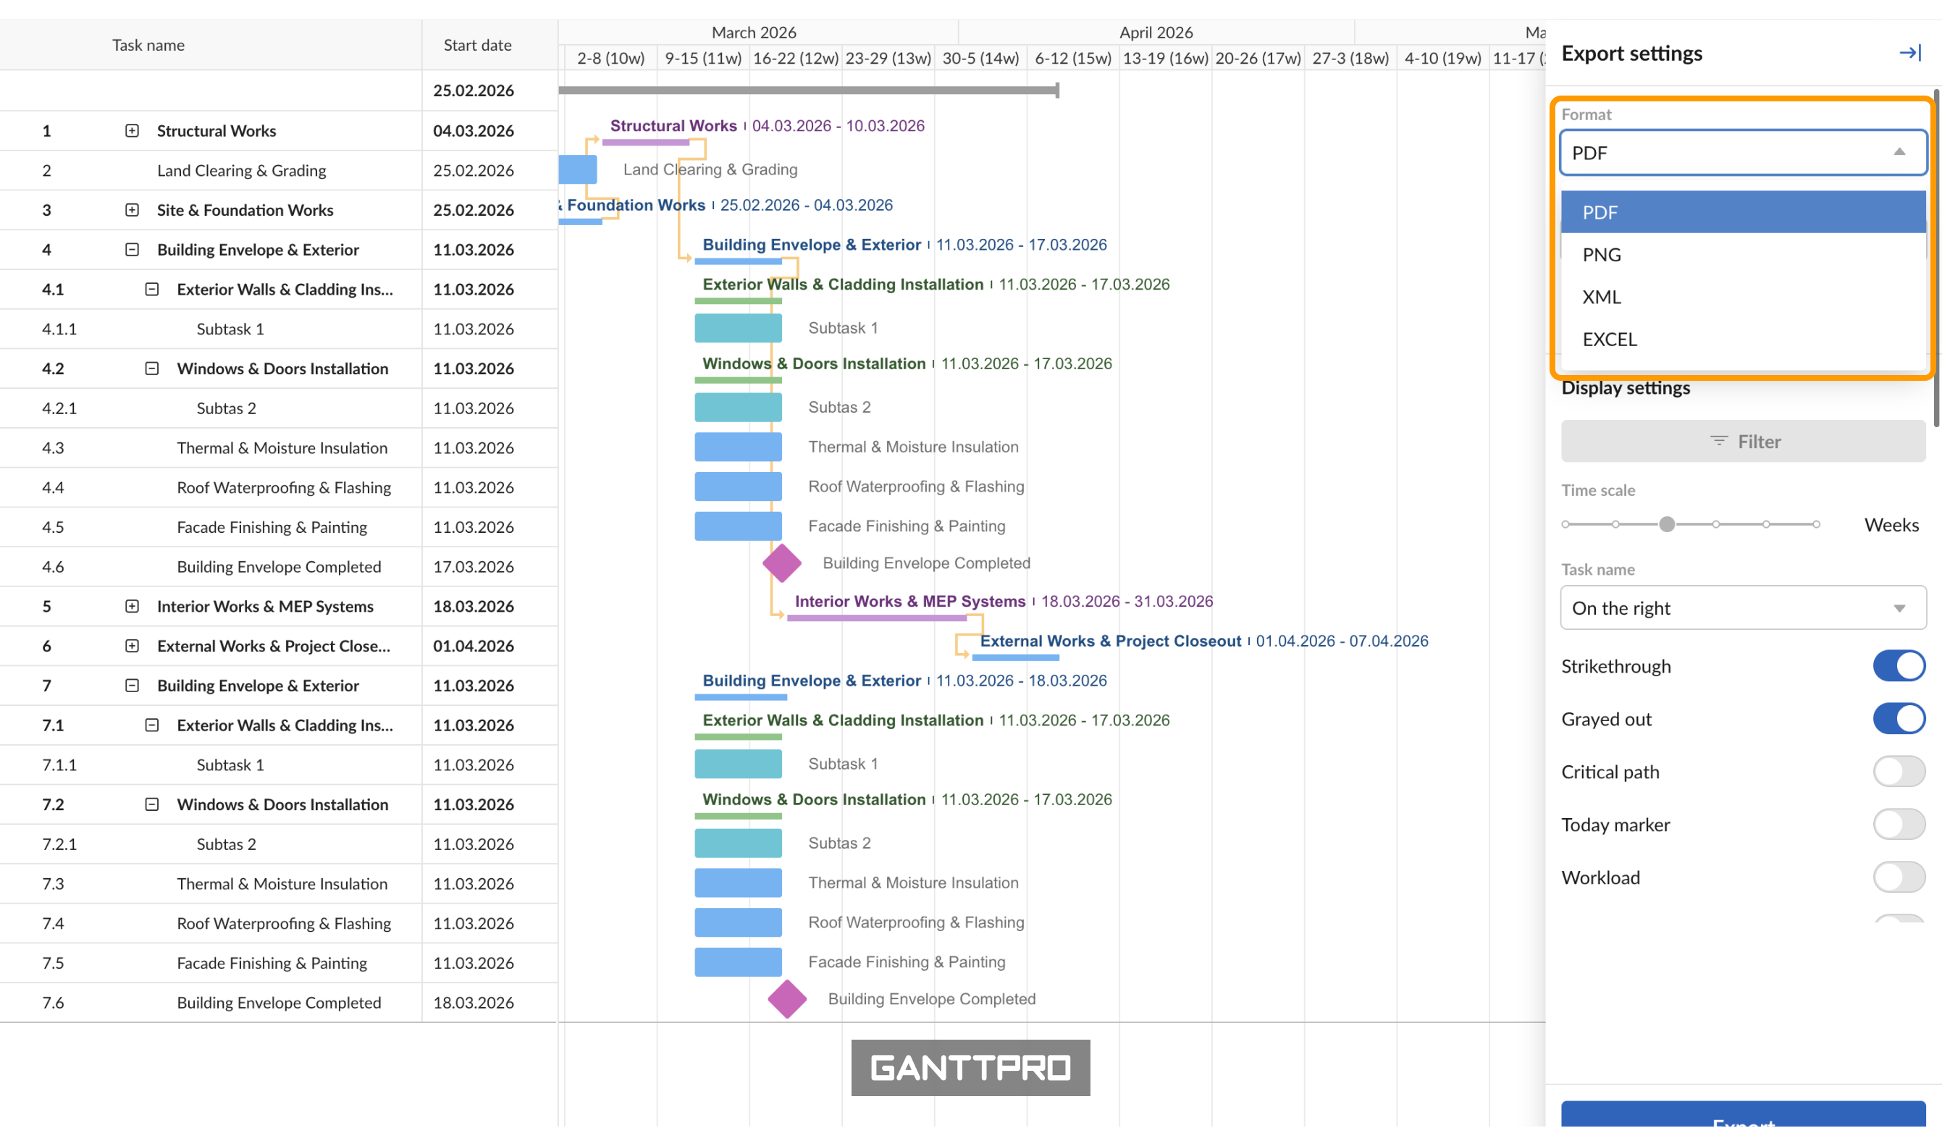Viewport: 1942px width, 1128px height.
Task: Click the Filter button
Action: coord(1742,442)
